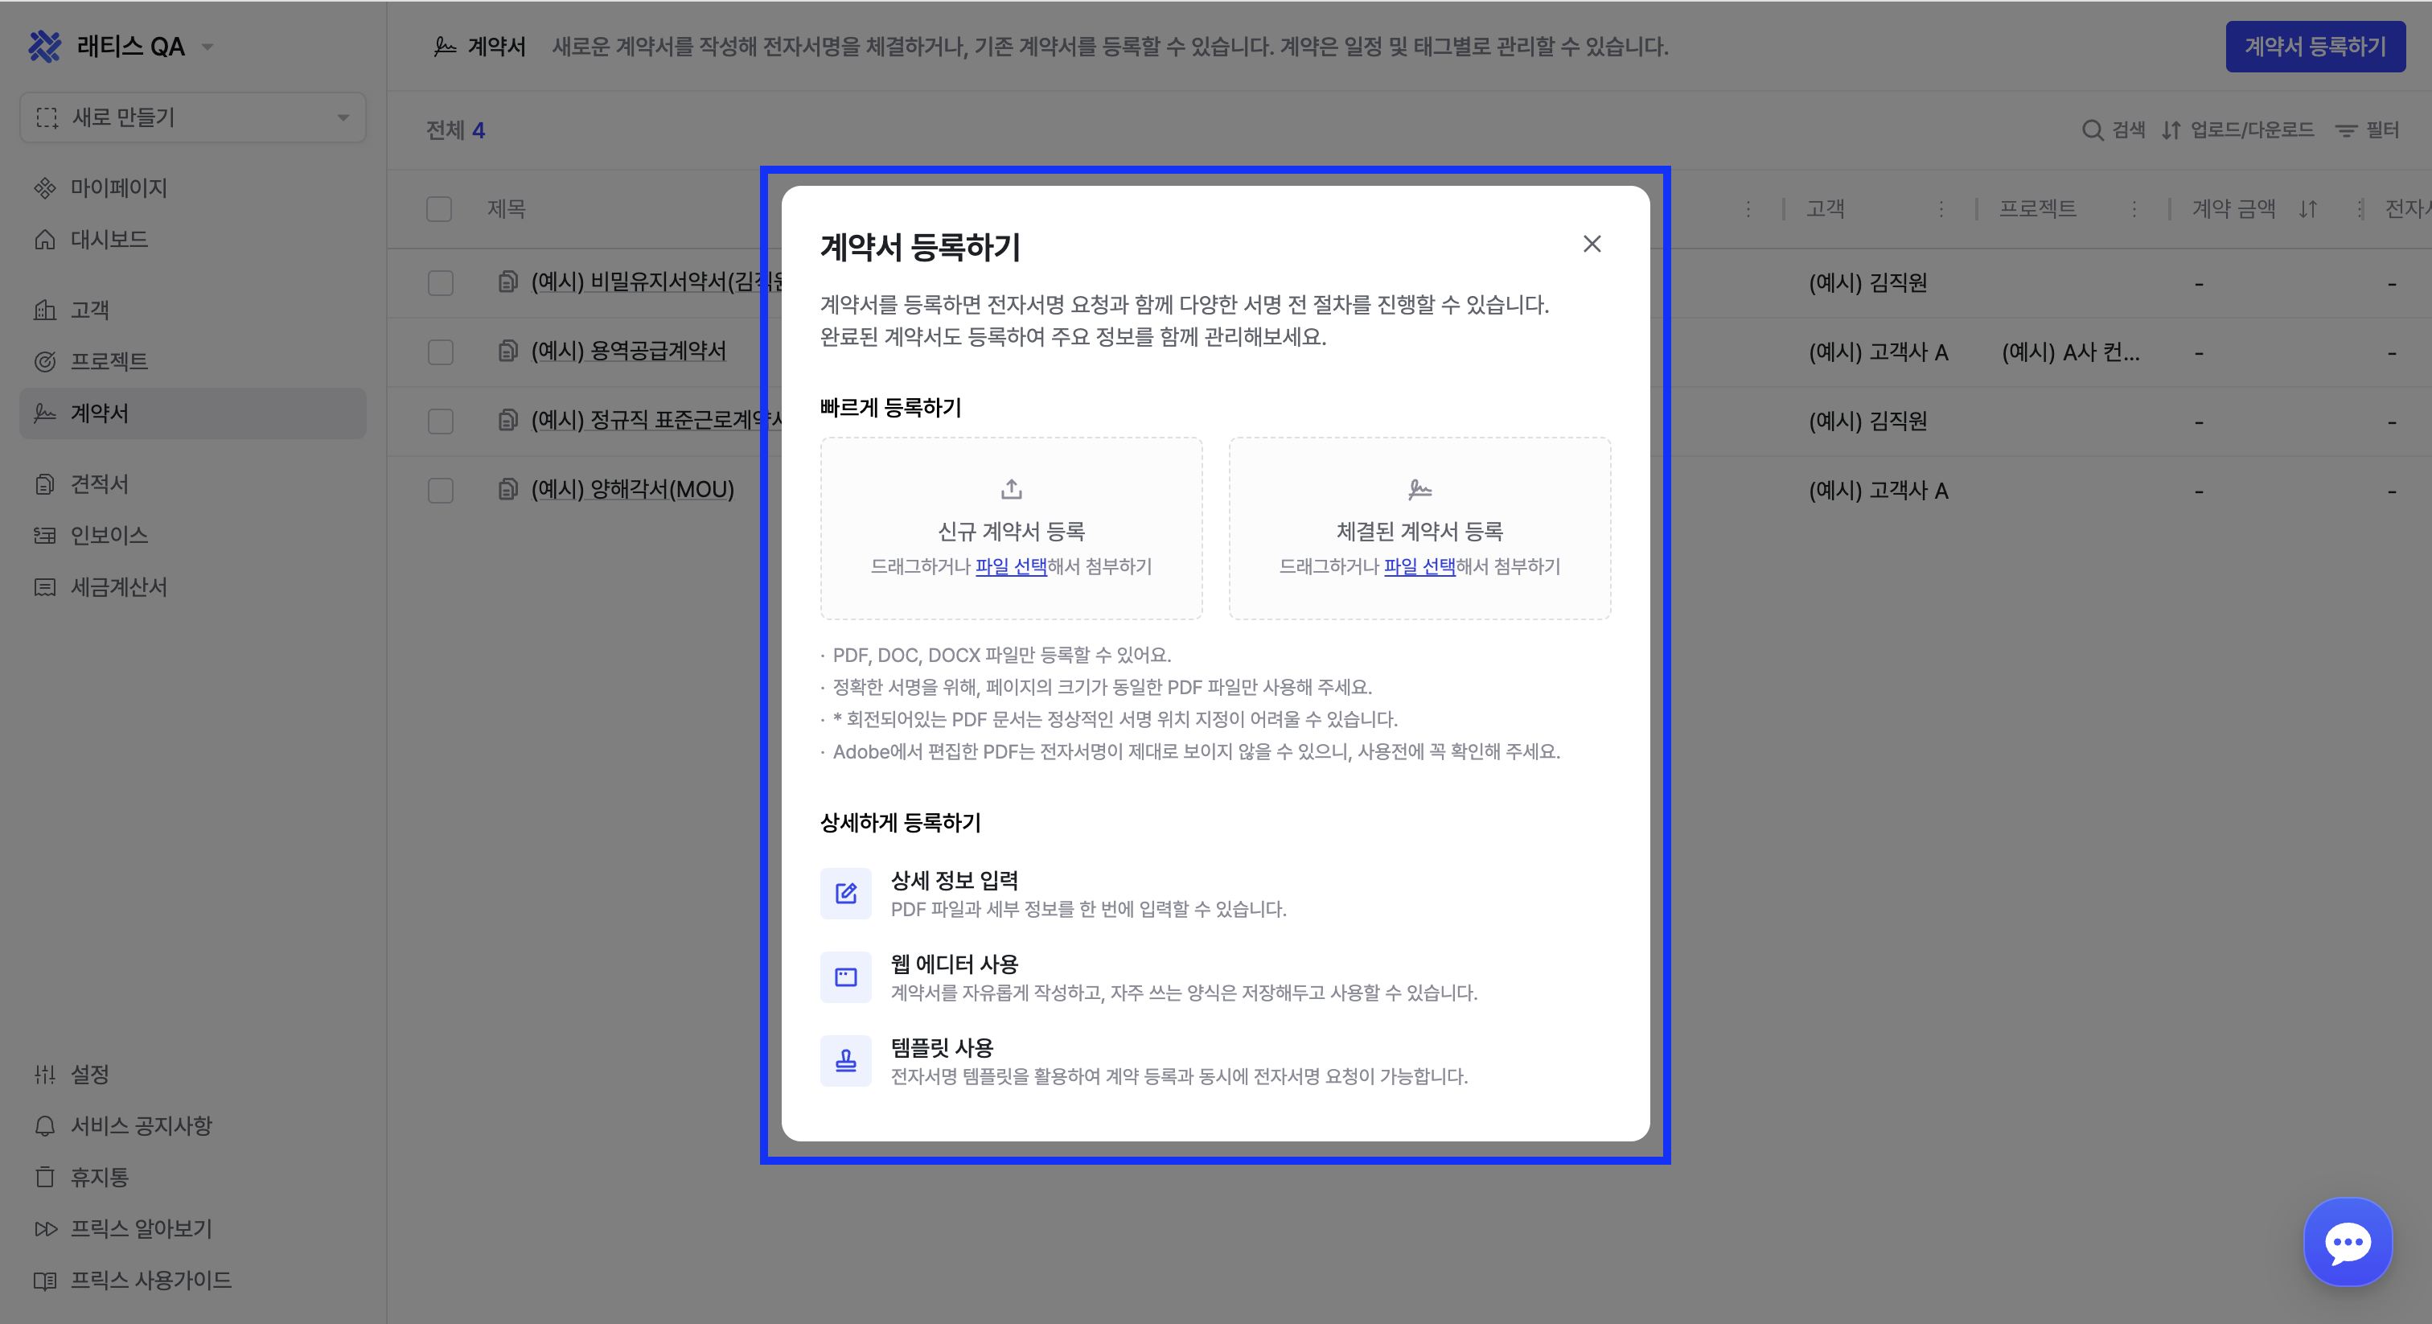The image size is (2432, 1324).
Task: Click 파일 선택 link under 신규 계약서 등록
Action: click(1010, 566)
